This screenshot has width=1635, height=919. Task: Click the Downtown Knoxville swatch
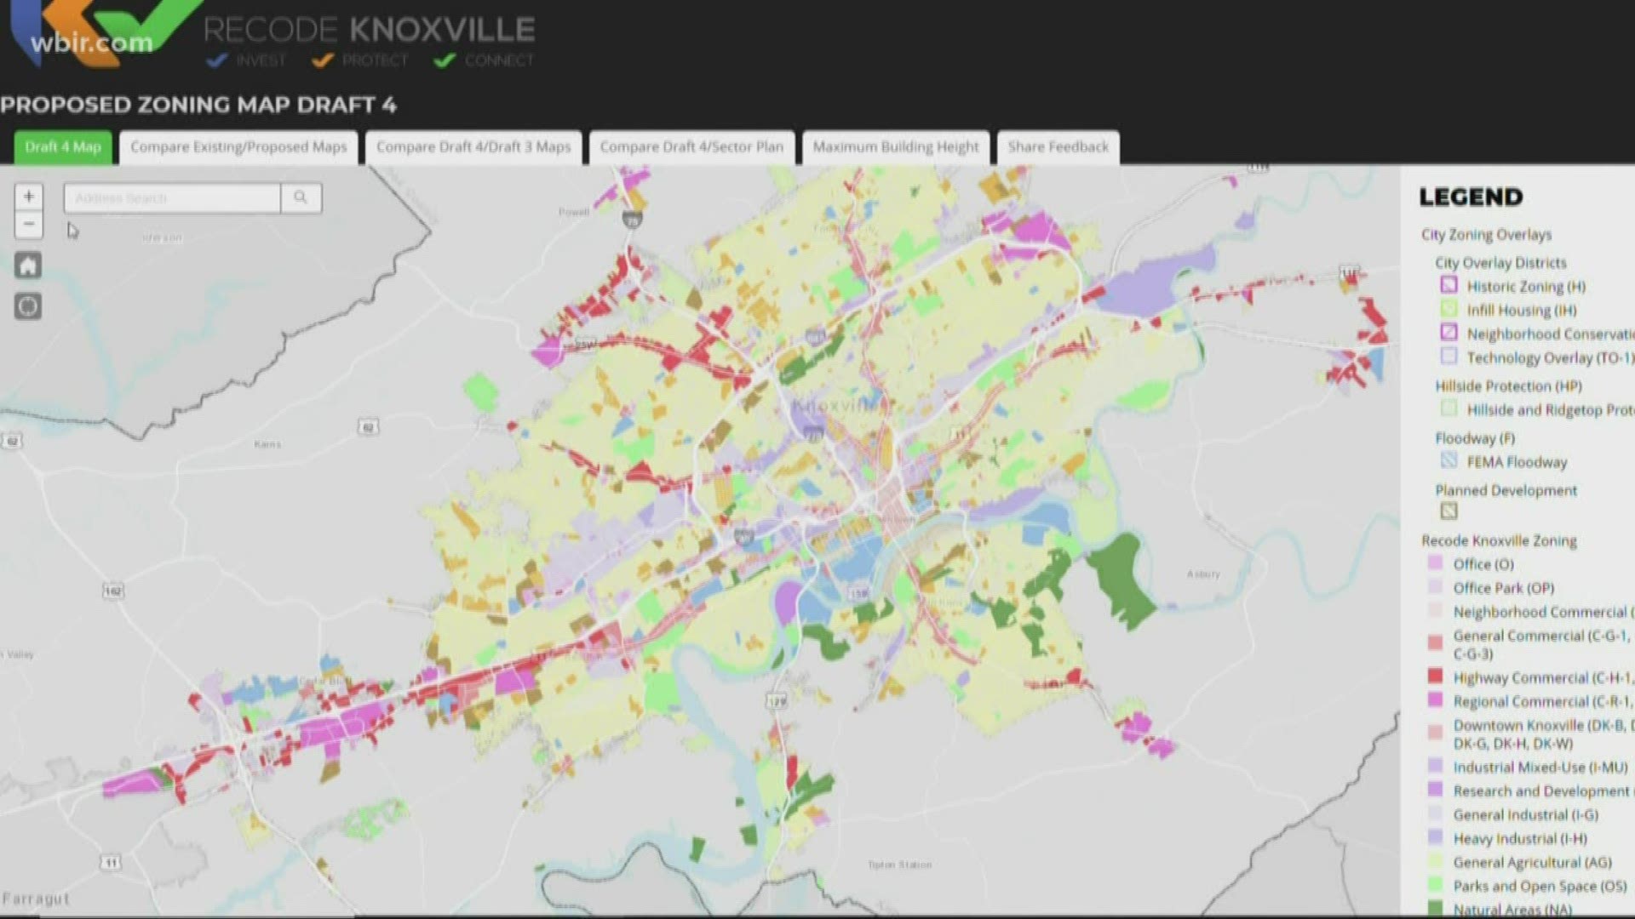[1435, 732]
